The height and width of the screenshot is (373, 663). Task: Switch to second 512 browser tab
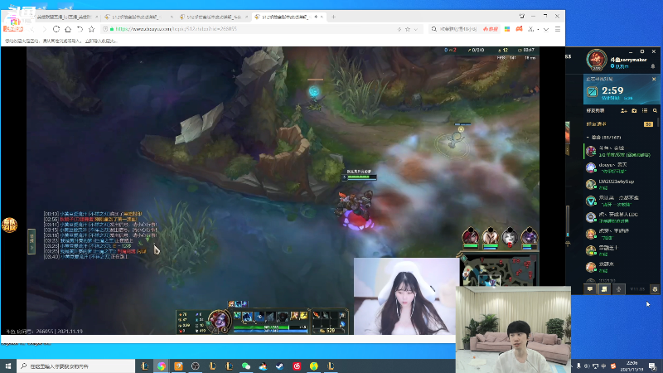tap(138, 17)
